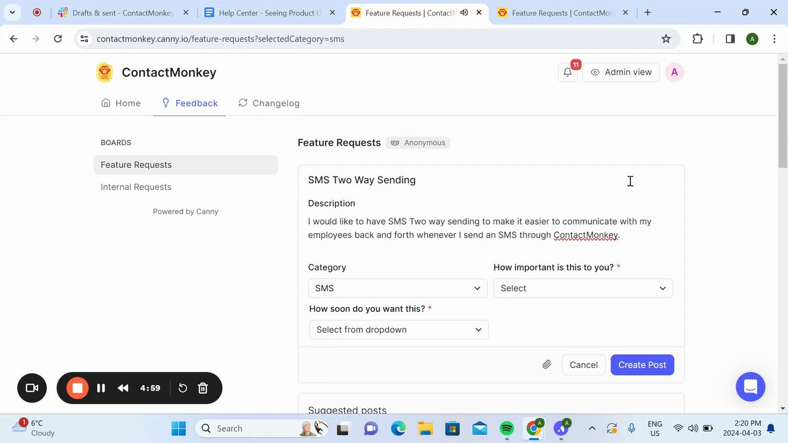This screenshot has height=443, width=788.
Task: Open the chat messenger bubble
Action: coord(750,387)
